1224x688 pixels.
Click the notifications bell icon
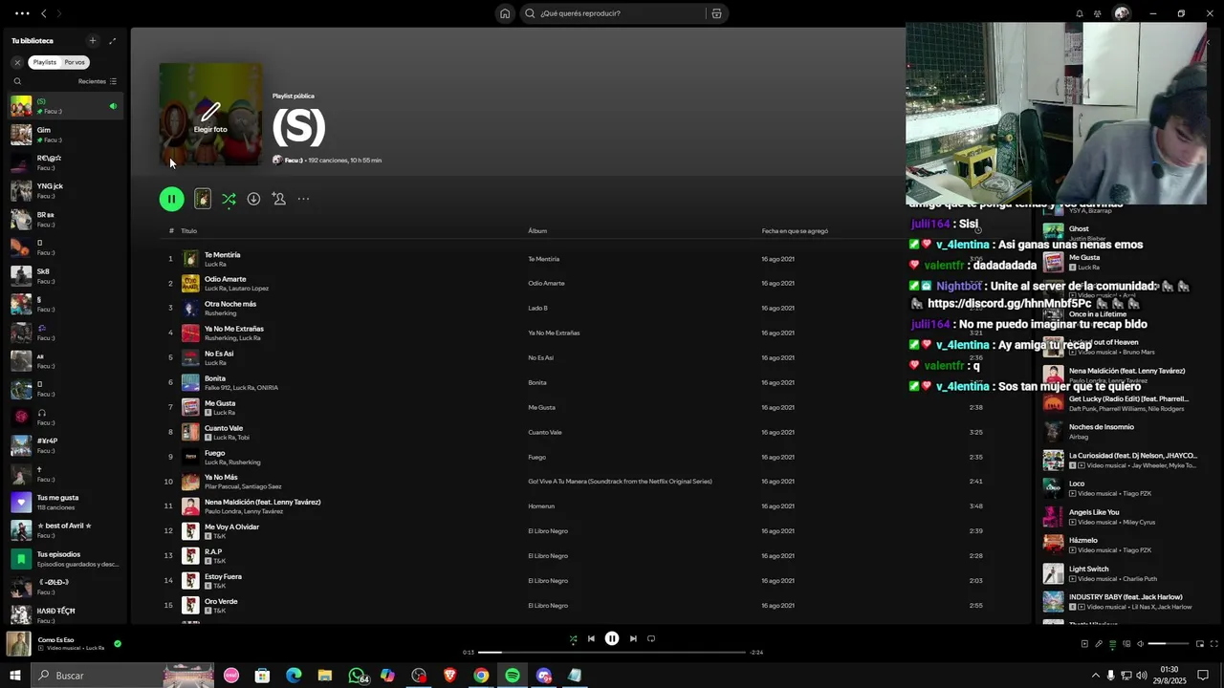[1080, 13]
